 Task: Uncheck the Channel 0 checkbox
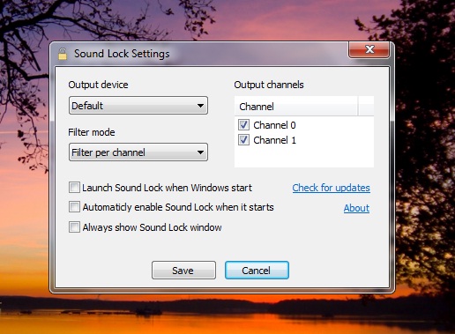click(x=243, y=125)
